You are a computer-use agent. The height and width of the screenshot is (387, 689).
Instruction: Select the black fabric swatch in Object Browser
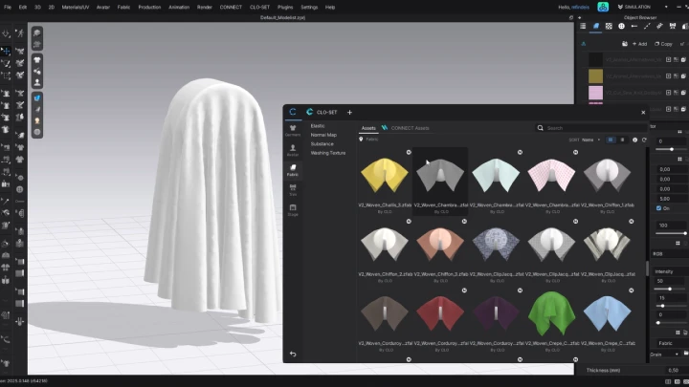click(595, 59)
